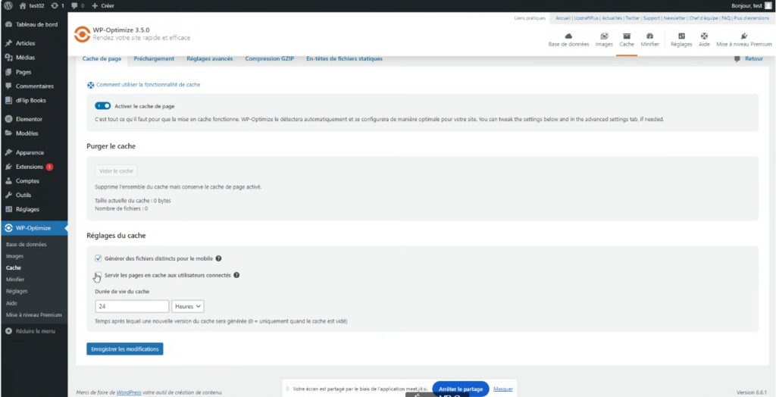Click the cache lifespan input field
This screenshot has height=397, width=776.
[x=132, y=306]
